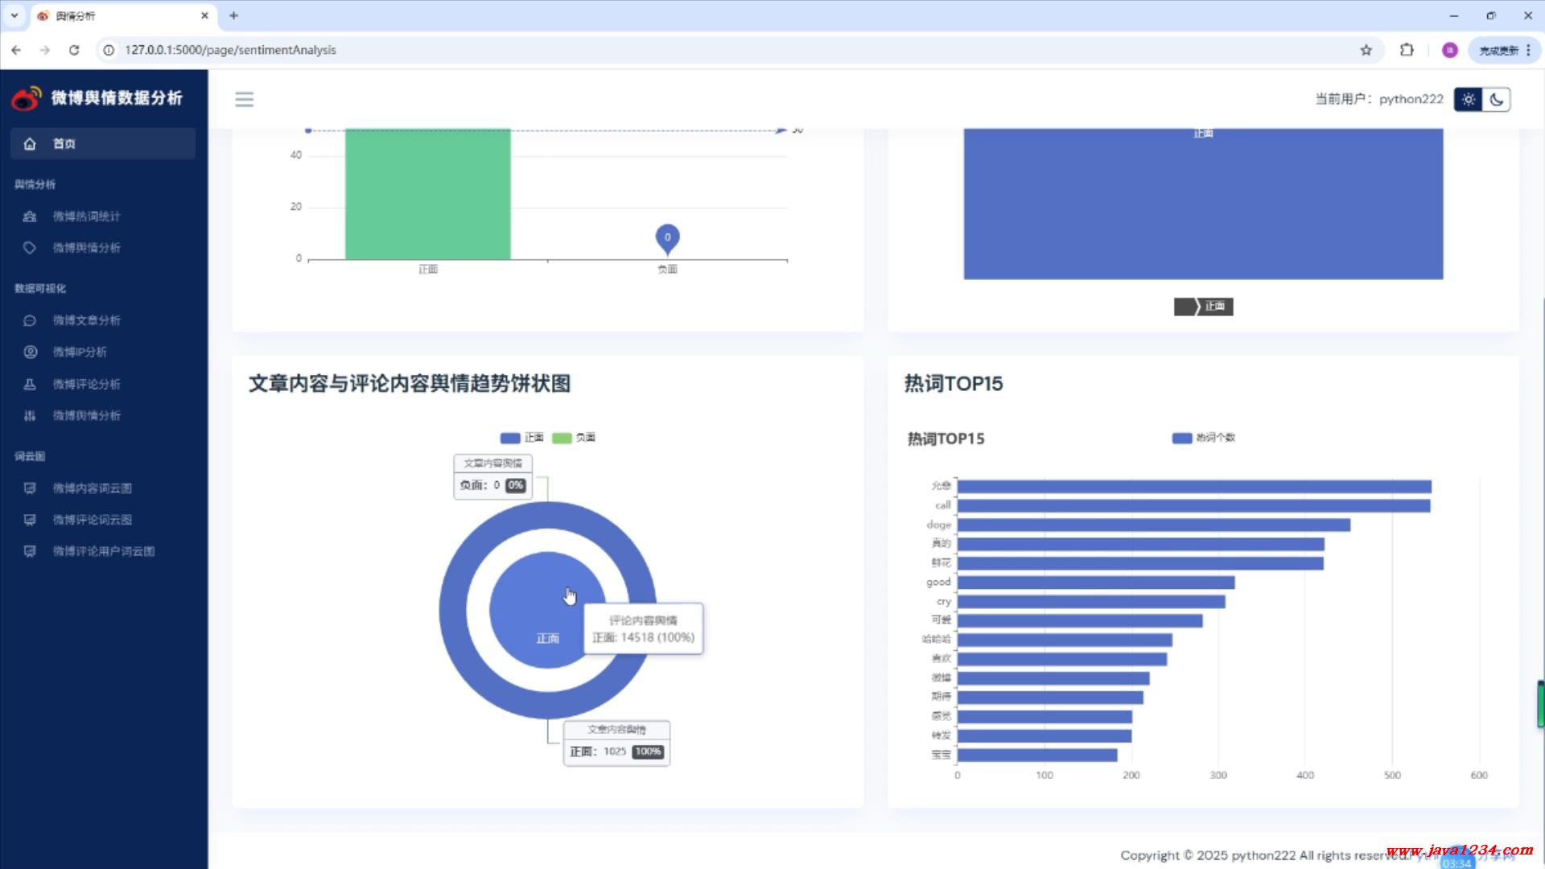Switch to dark mode moon icon
The width and height of the screenshot is (1545, 869).
tap(1496, 100)
